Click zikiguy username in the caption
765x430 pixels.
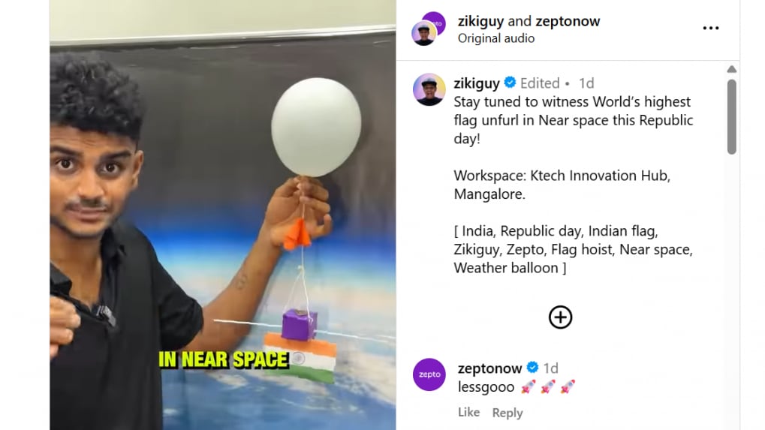(x=477, y=83)
